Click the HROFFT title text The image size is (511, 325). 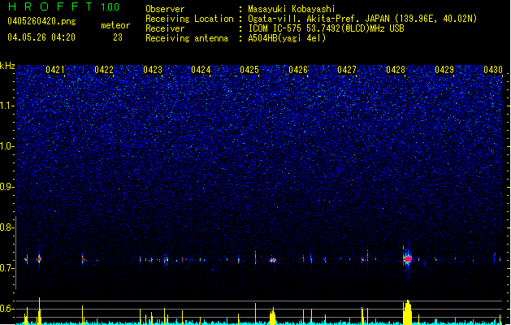pos(50,6)
